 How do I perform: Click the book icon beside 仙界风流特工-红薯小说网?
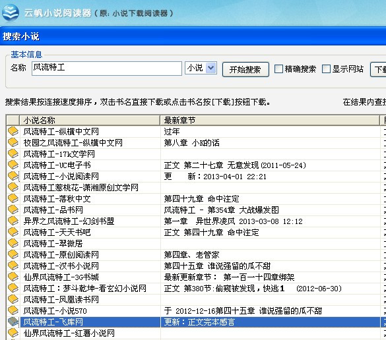coord(13,333)
